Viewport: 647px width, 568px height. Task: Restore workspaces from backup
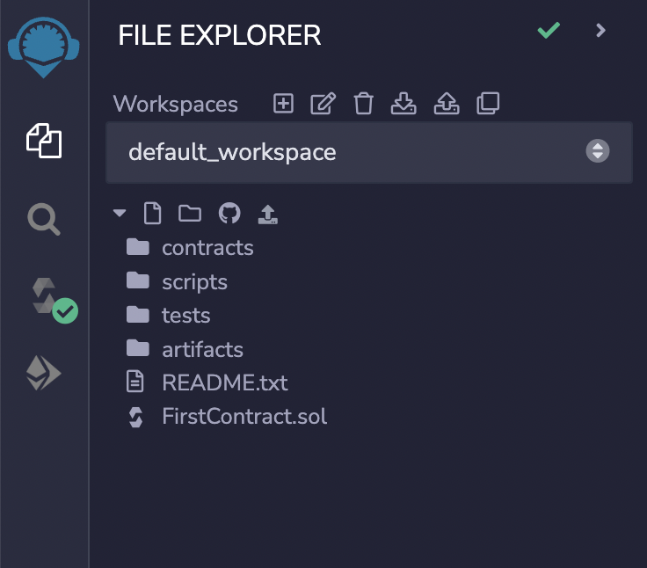pyautogui.click(x=447, y=103)
